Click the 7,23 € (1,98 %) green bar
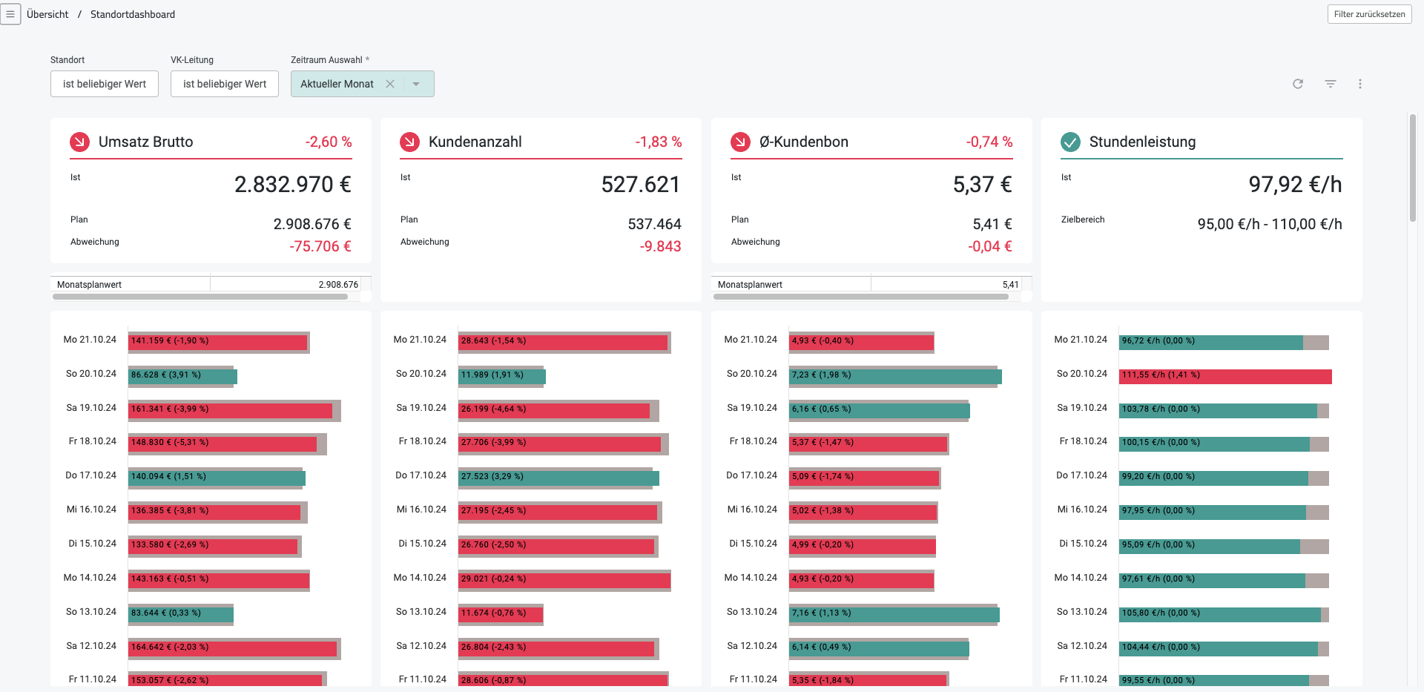The height and width of the screenshot is (692, 1424). [x=896, y=375]
